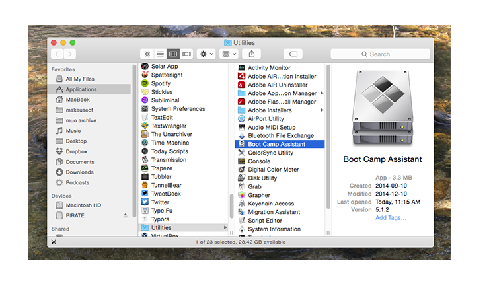Select System Information utility
The width and height of the screenshot is (493, 298).
point(274,229)
